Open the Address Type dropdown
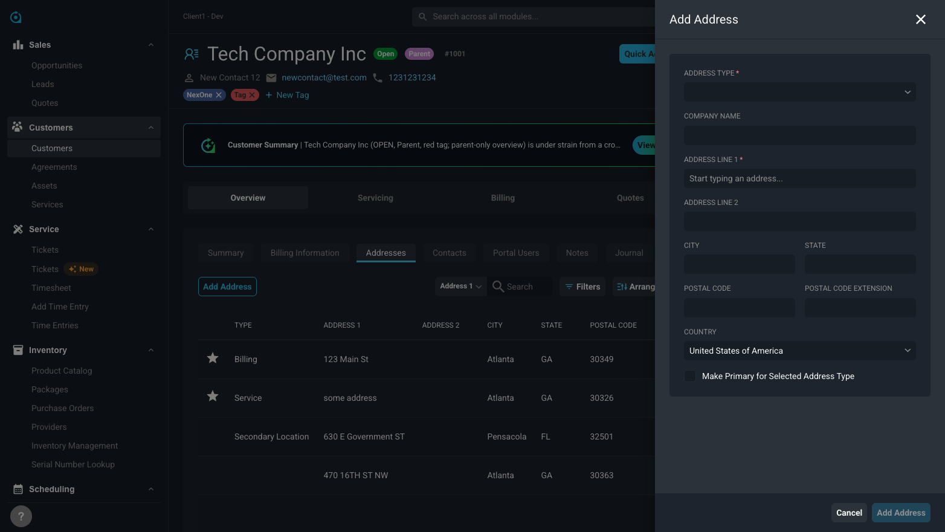The image size is (945, 532). coord(799,92)
